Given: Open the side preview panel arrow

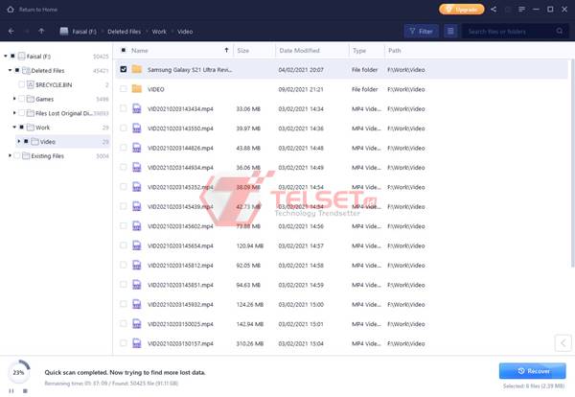Looking at the screenshot, I should [563, 342].
